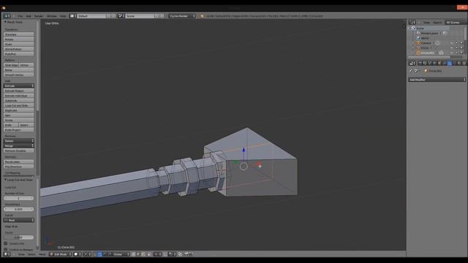Toggle Camera selectability arrow icon

(x=456, y=43)
